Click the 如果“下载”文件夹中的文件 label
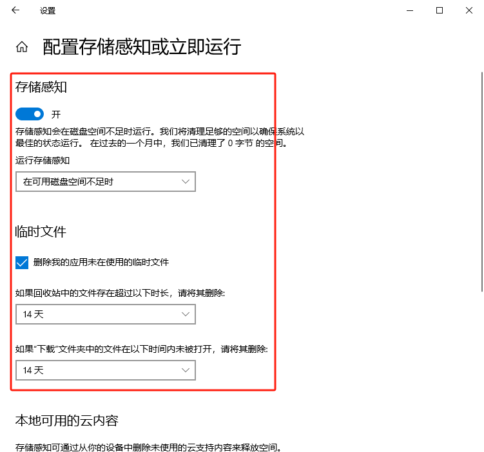The height and width of the screenshot is (452, 484). pos(141,349)
